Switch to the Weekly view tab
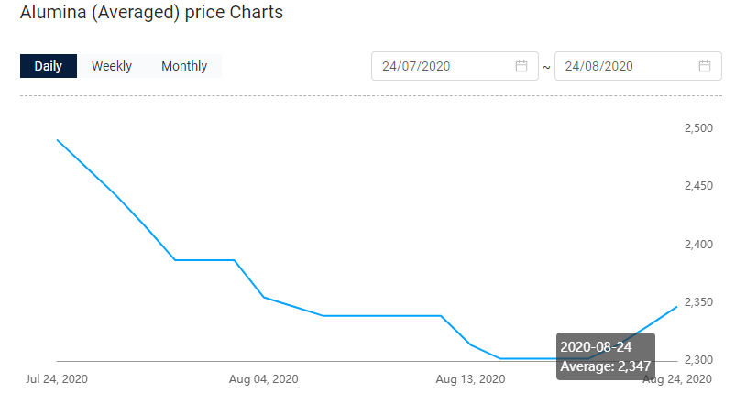Screen dimensions: 735x415 coord(112,66)
